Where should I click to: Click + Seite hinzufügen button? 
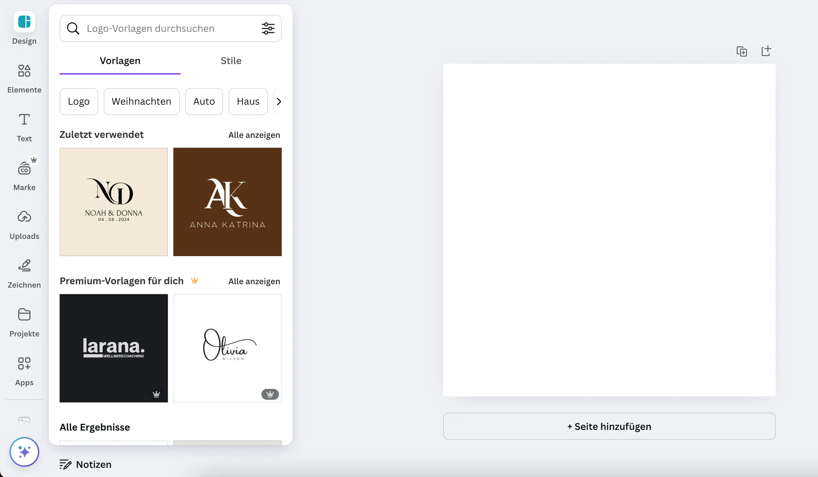tap(609, 426)
